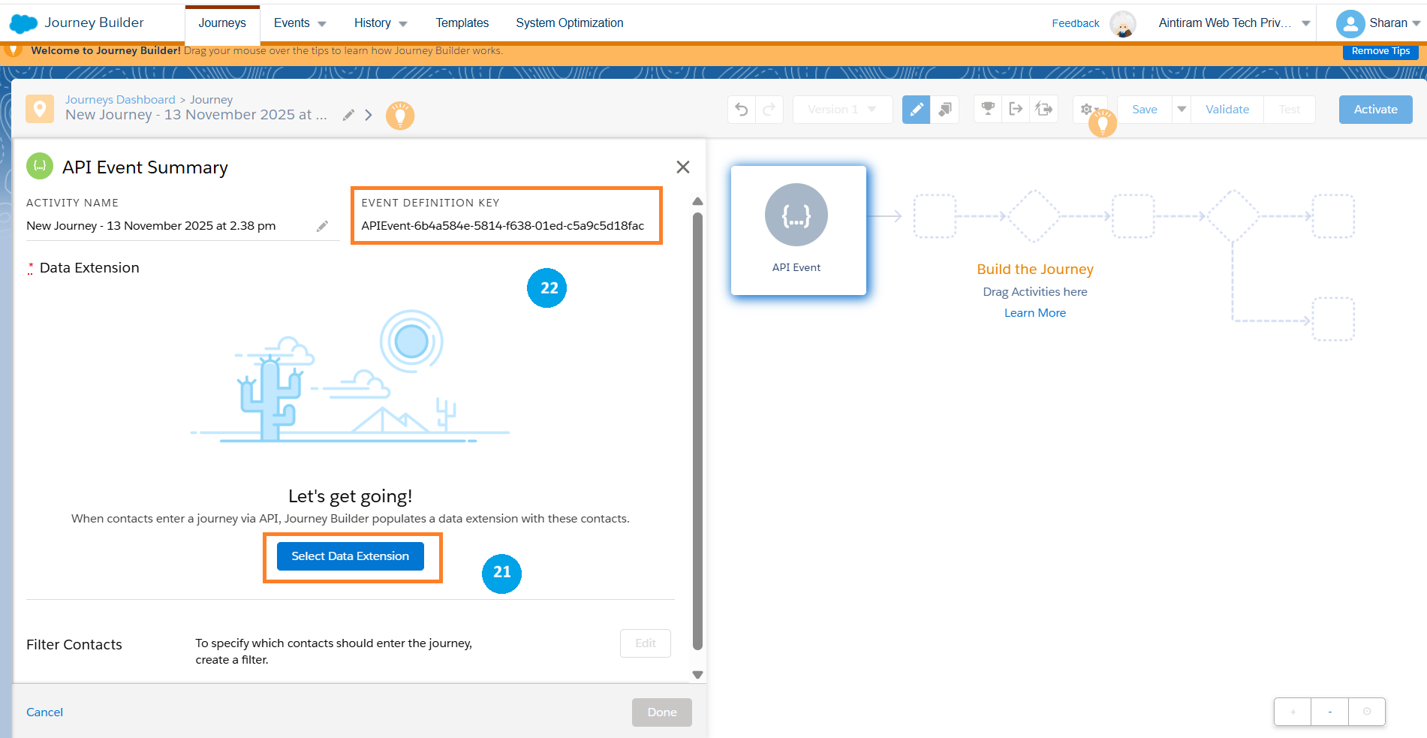
Task: Click the Select Data Extension button
Action: [x=350, y=556]
